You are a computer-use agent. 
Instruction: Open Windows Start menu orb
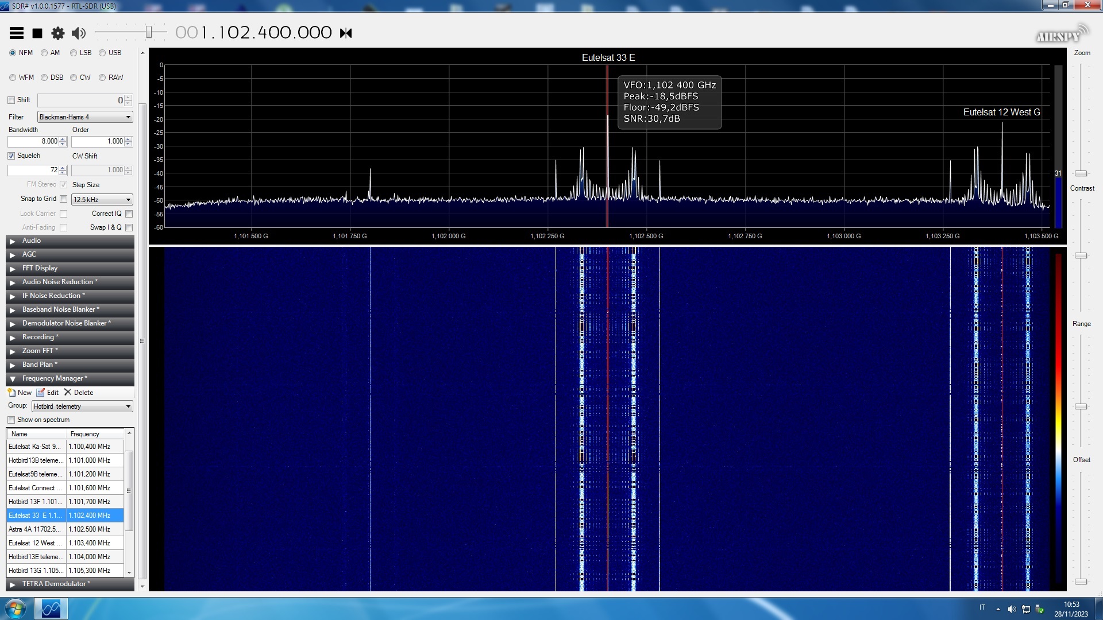[16, 609]
